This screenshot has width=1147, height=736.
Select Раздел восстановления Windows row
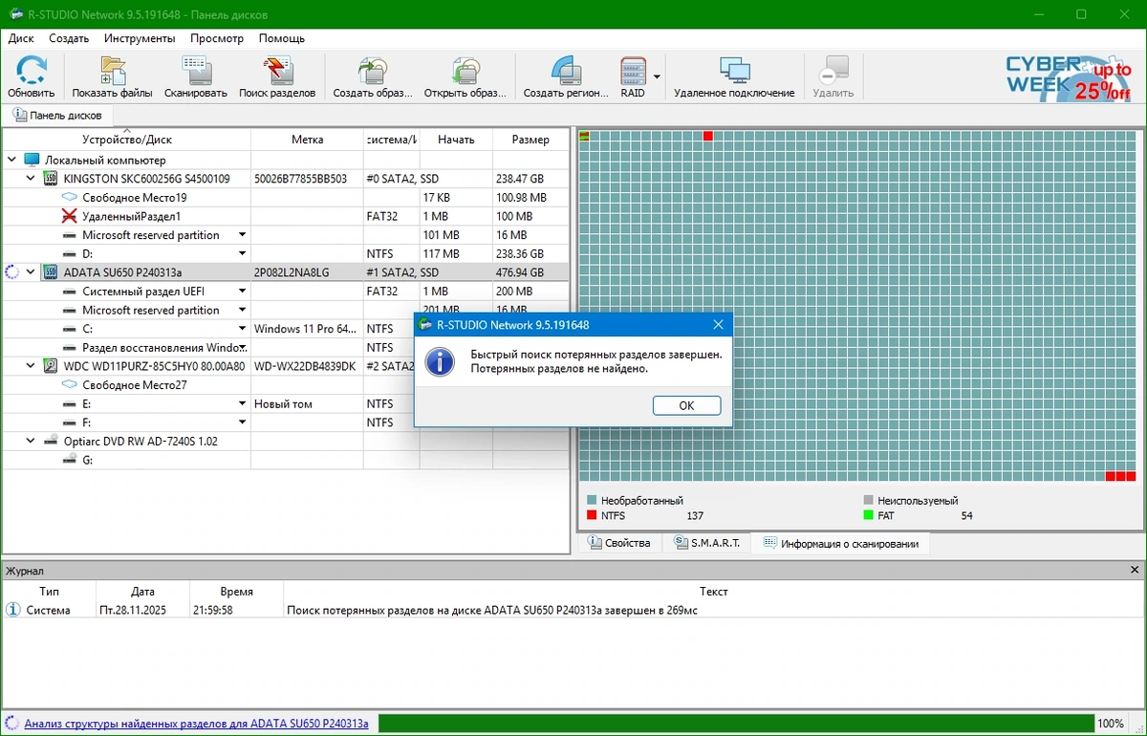pyautogui.click(x=285, y=348)
